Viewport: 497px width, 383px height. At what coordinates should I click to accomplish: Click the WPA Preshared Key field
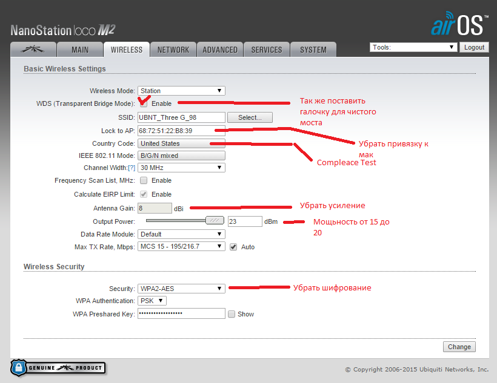click(181, 313)
